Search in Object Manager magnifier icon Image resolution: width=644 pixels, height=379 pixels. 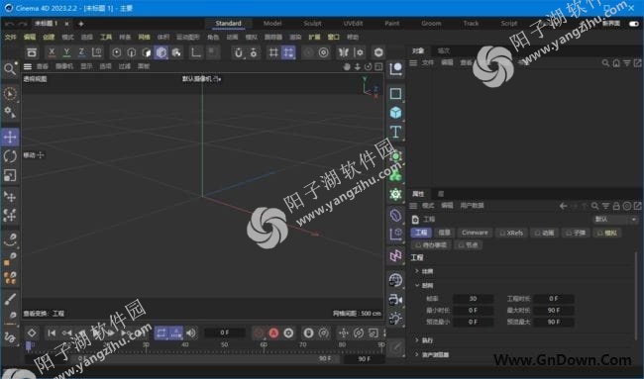tap(605, 62)
